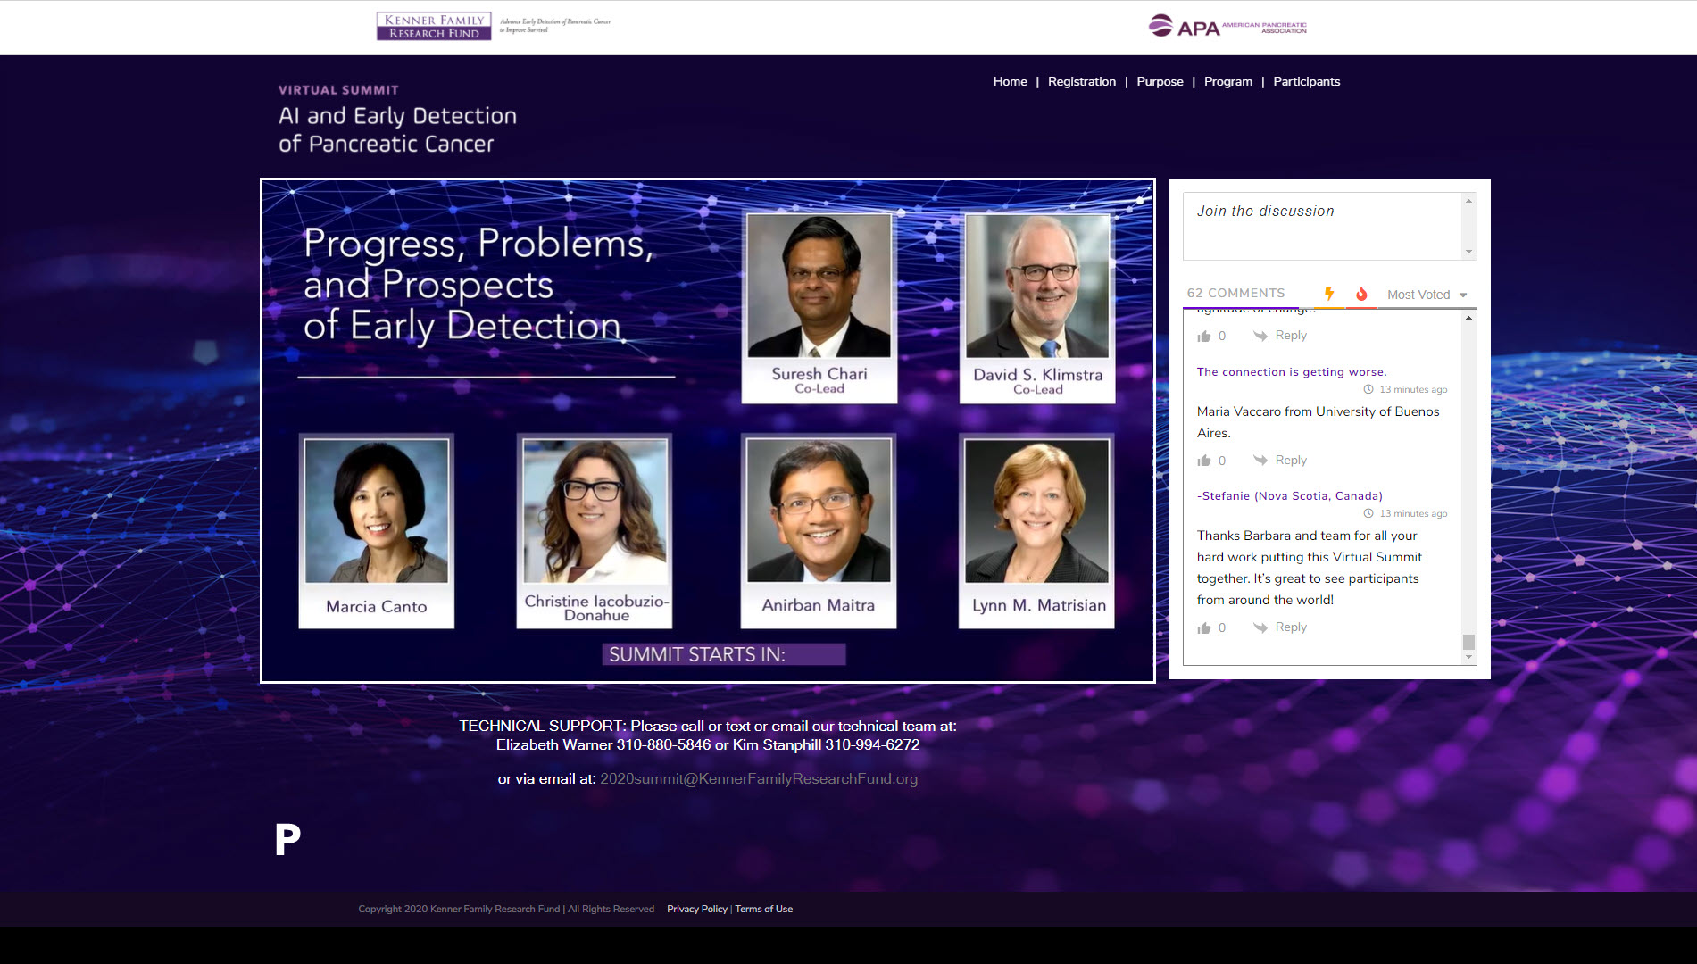Click the clock icon beside Stefanie's timestamp

click(1368, 513)
